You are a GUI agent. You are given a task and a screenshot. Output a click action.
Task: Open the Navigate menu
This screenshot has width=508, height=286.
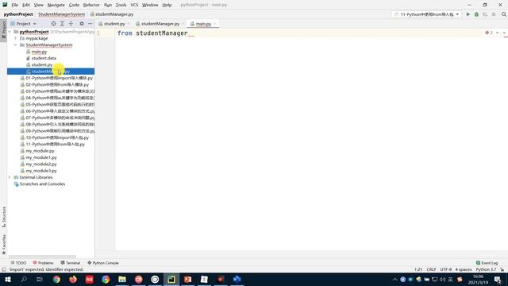56,5
